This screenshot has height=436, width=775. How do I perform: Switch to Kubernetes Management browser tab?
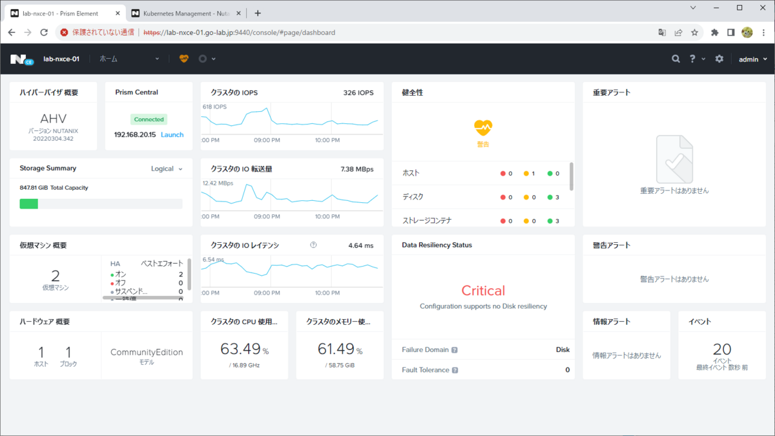(183, 13)
